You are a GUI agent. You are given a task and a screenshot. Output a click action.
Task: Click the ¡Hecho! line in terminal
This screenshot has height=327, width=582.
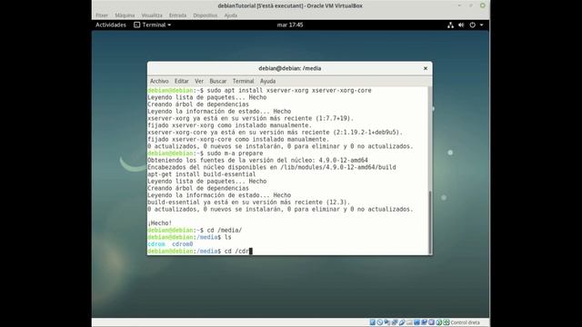[160, 223]
